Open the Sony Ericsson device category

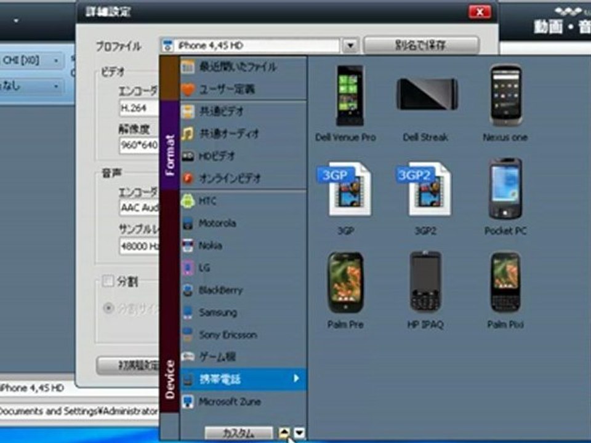(x=244, y=335)
